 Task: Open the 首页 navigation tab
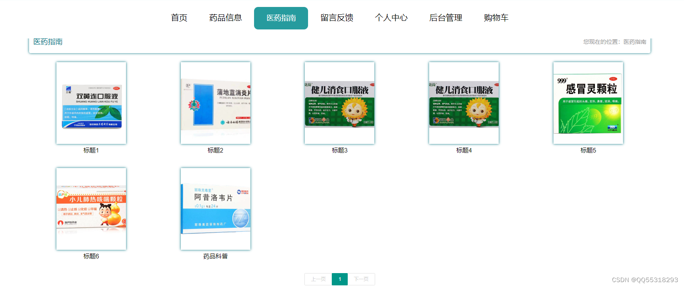179,18
